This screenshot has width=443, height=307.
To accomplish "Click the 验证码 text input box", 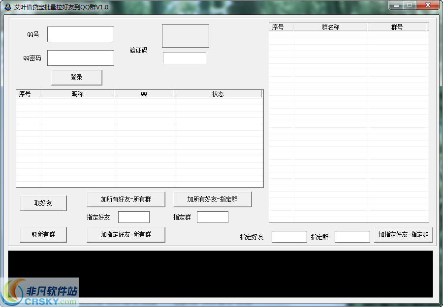I will (x=185, y=58).
